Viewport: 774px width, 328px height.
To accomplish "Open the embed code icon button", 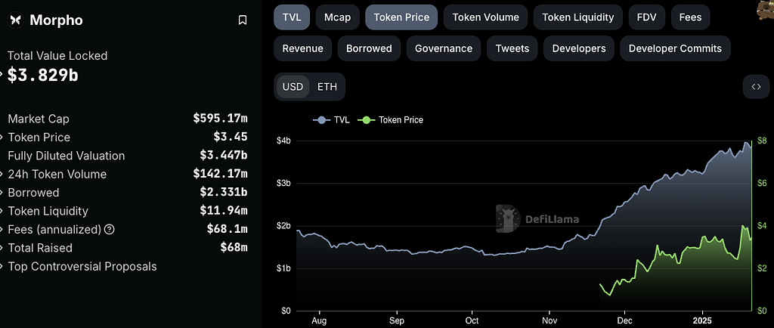I will click(755, 87).
